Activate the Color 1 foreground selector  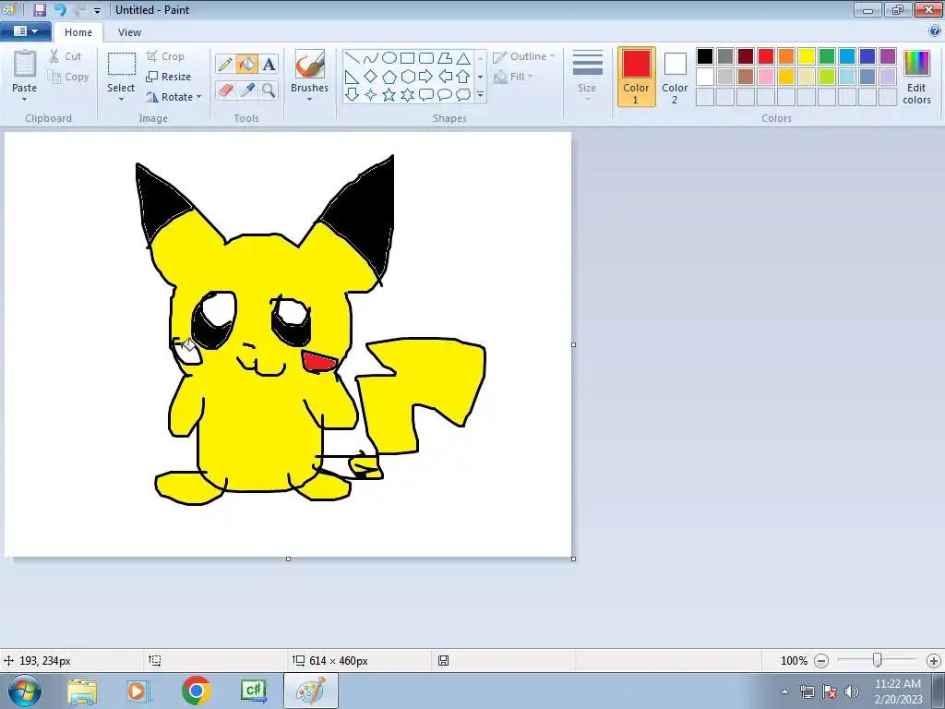pyautogui.click(x=636, y=76)
